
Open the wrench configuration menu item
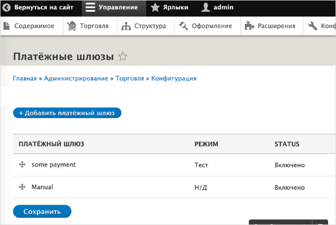[x=319, y=26]
